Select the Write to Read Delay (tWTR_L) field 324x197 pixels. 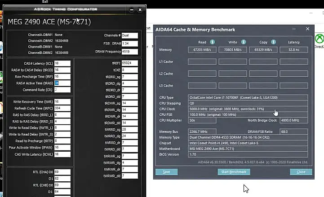pyautogui.click(x=62, y=128)
